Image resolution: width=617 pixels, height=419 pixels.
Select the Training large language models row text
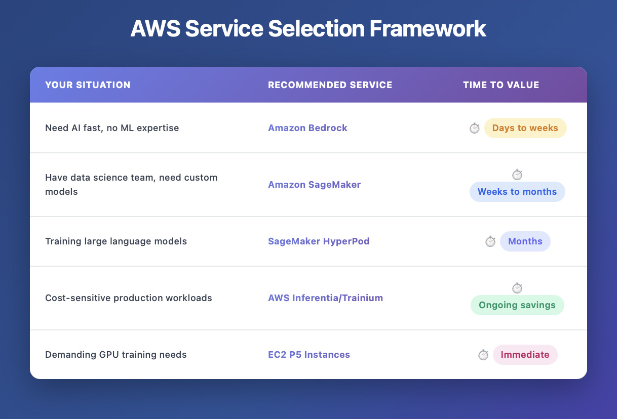[x=116, y=241]
